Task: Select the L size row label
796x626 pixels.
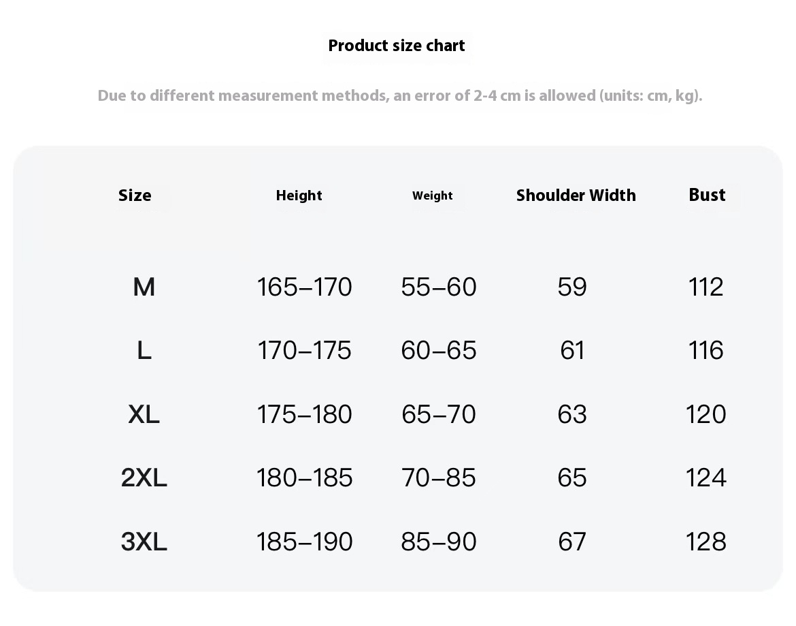Action: [x=144, y=351]
